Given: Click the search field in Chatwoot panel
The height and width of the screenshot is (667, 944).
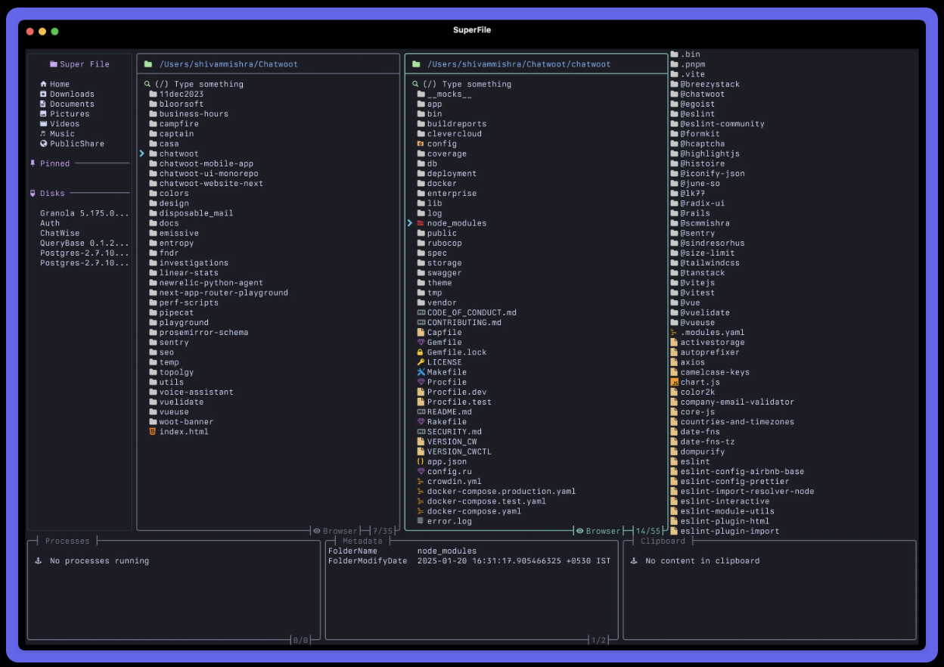Looking at the screenshot, I should pyautogui.click(x=200, y=84).
